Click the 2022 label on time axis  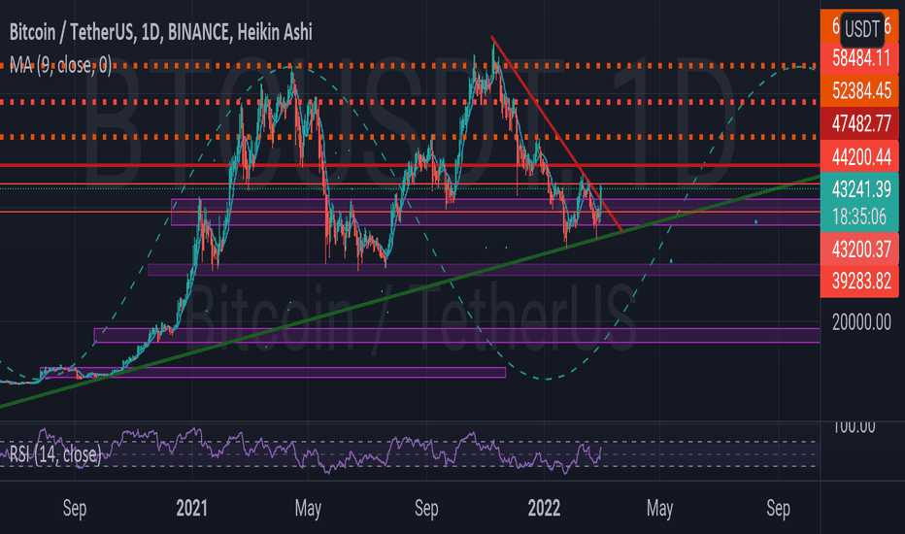[545, 509]
